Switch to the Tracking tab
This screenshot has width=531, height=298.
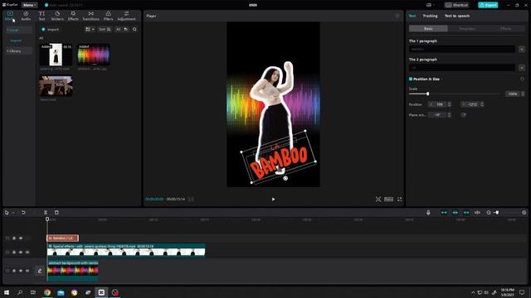(x=430, y=16)
